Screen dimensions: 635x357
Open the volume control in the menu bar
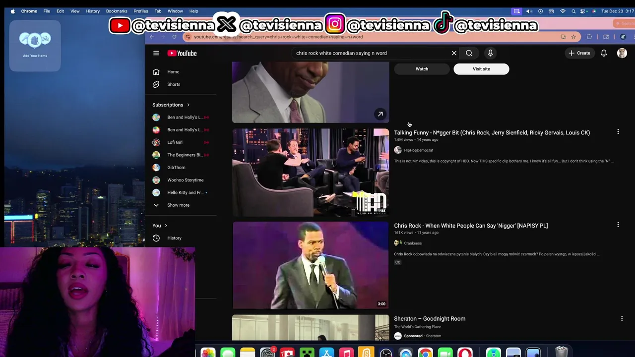pos(529,11)
